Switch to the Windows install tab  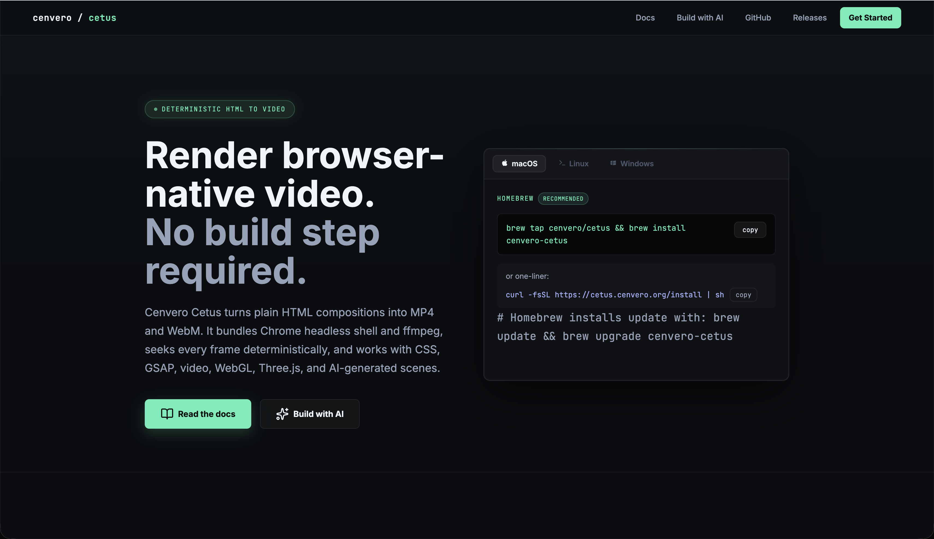click(x=632, y=164)
